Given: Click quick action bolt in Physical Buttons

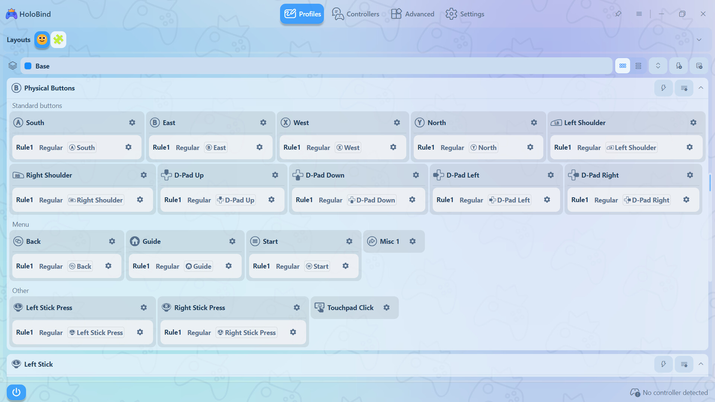Looking at the screenshot, I should pyautogui.click(x=664, y=88).
